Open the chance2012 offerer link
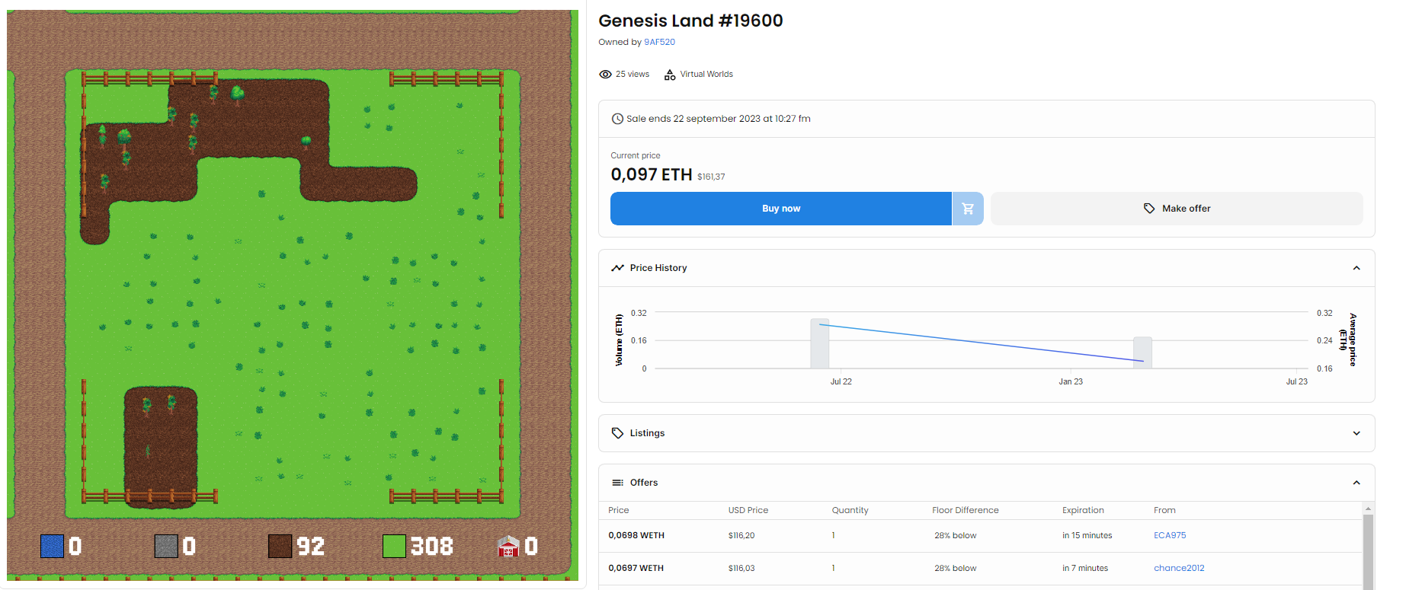The height and width of the screenshot is (590, 1406). click(x=1178, y=568)
